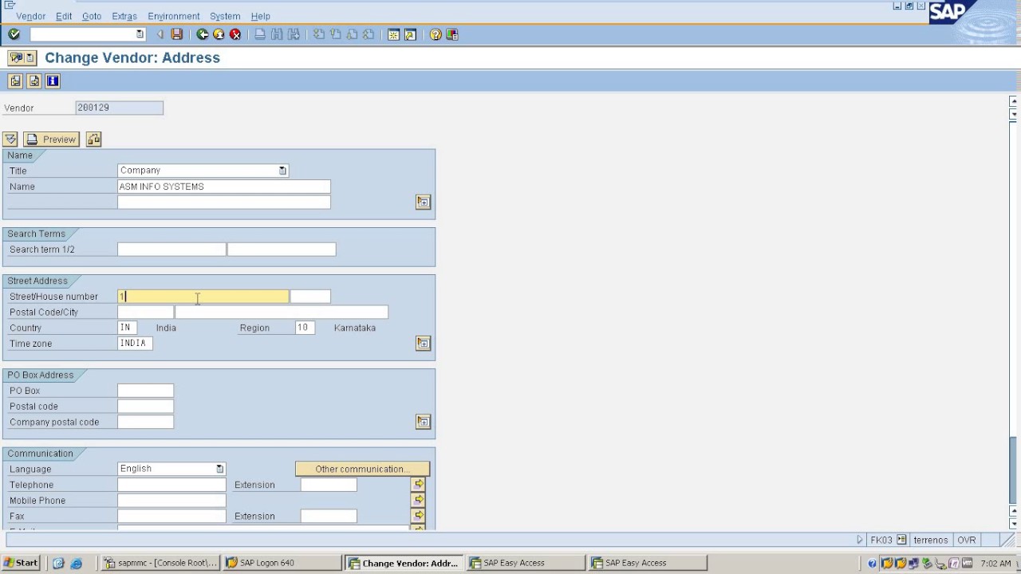Click the more-fields icon in Name section

pos(424,202)
